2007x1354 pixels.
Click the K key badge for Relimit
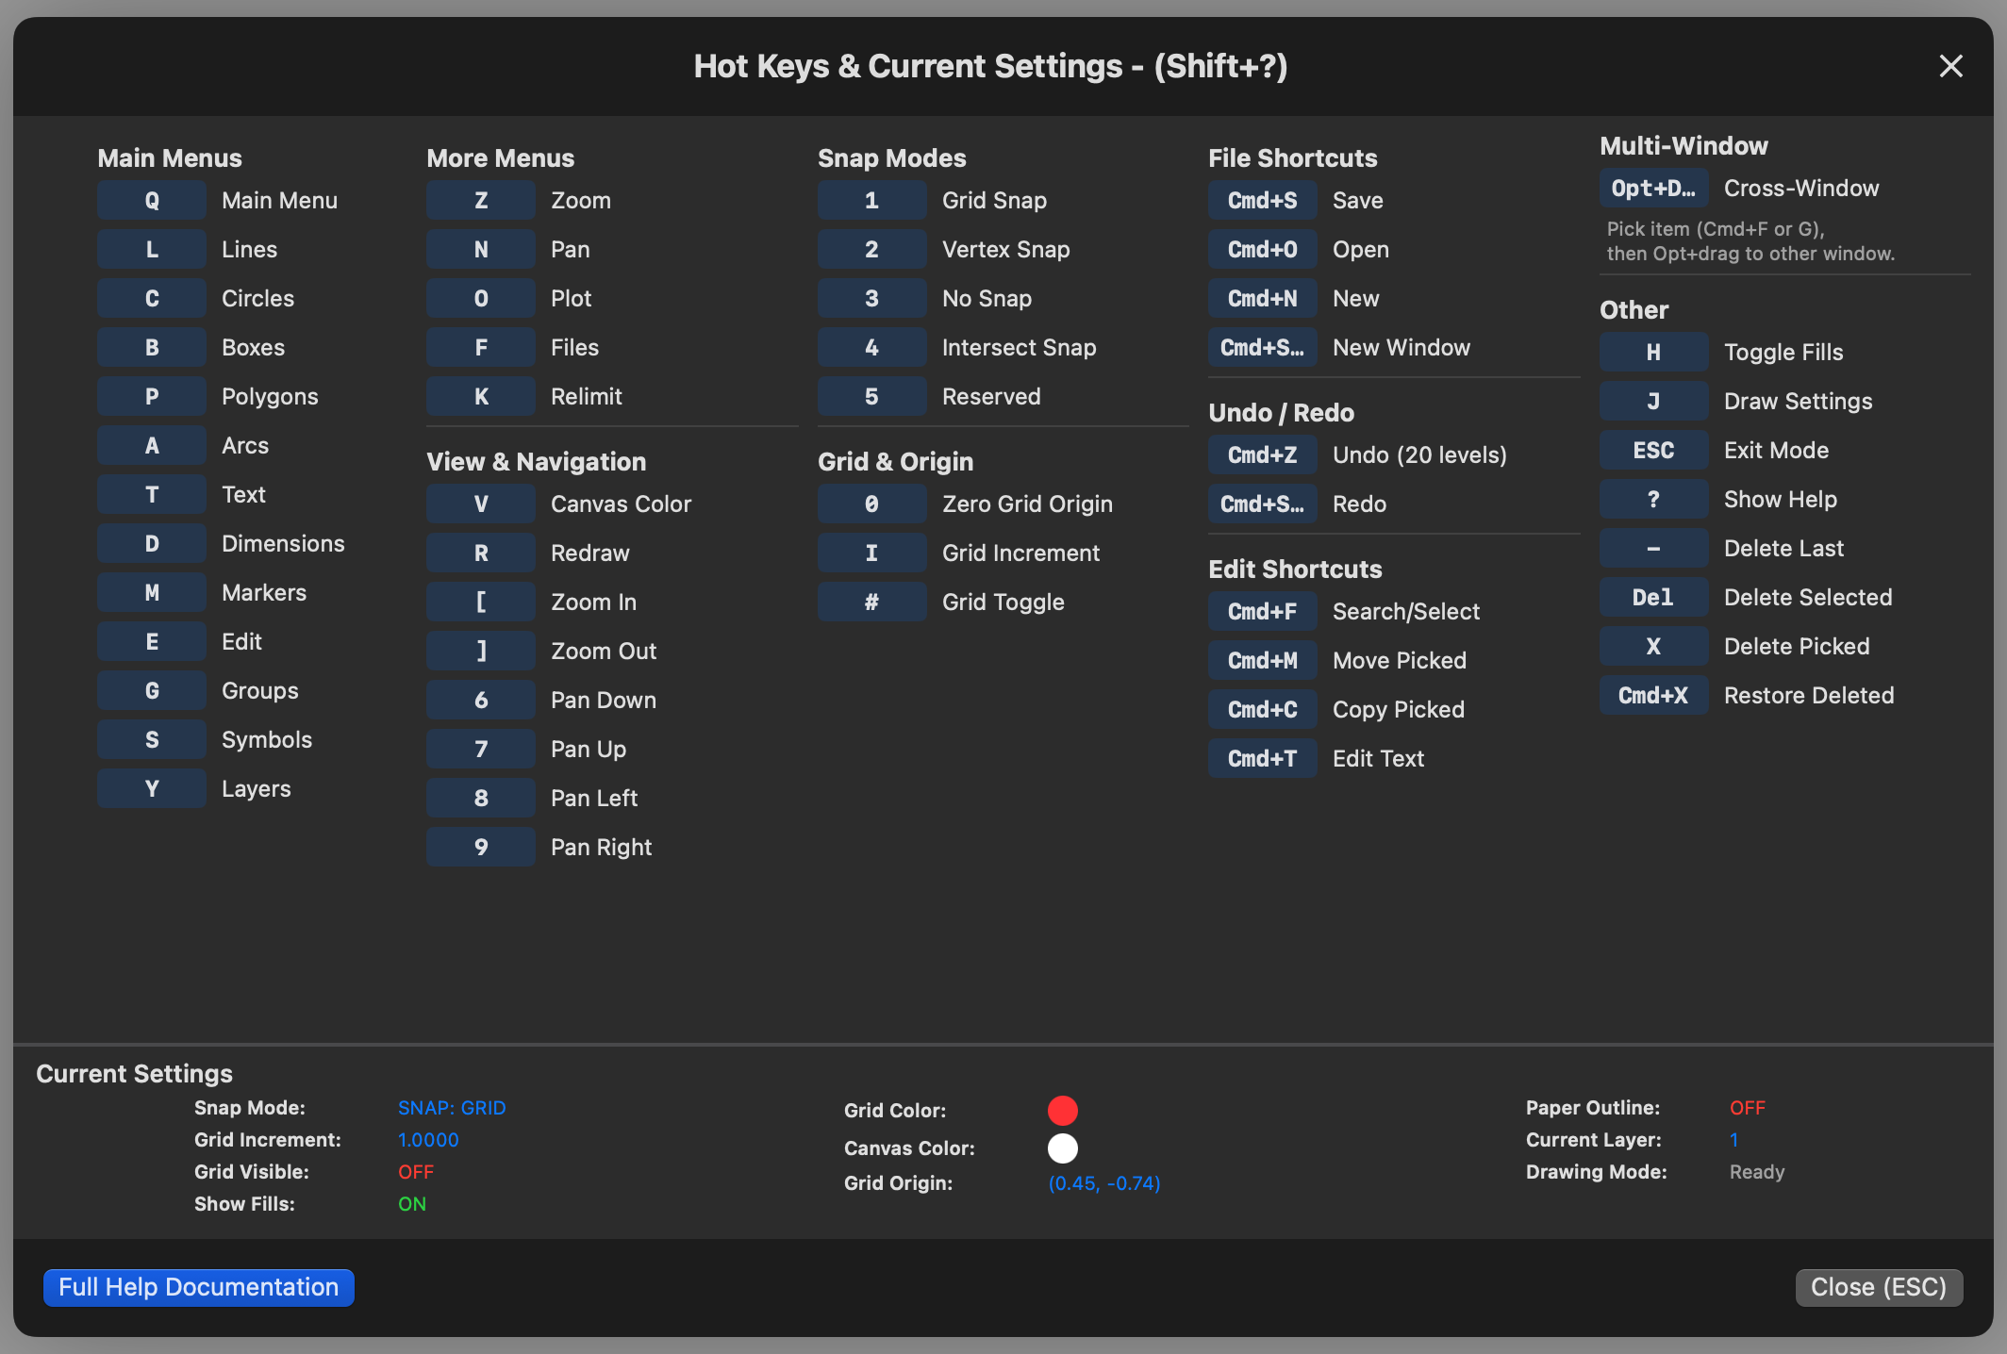click(x=481, y=396)
